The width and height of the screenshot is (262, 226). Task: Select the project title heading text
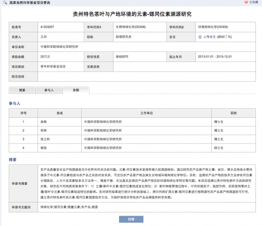pyautogui.click(x=132, y=14)
